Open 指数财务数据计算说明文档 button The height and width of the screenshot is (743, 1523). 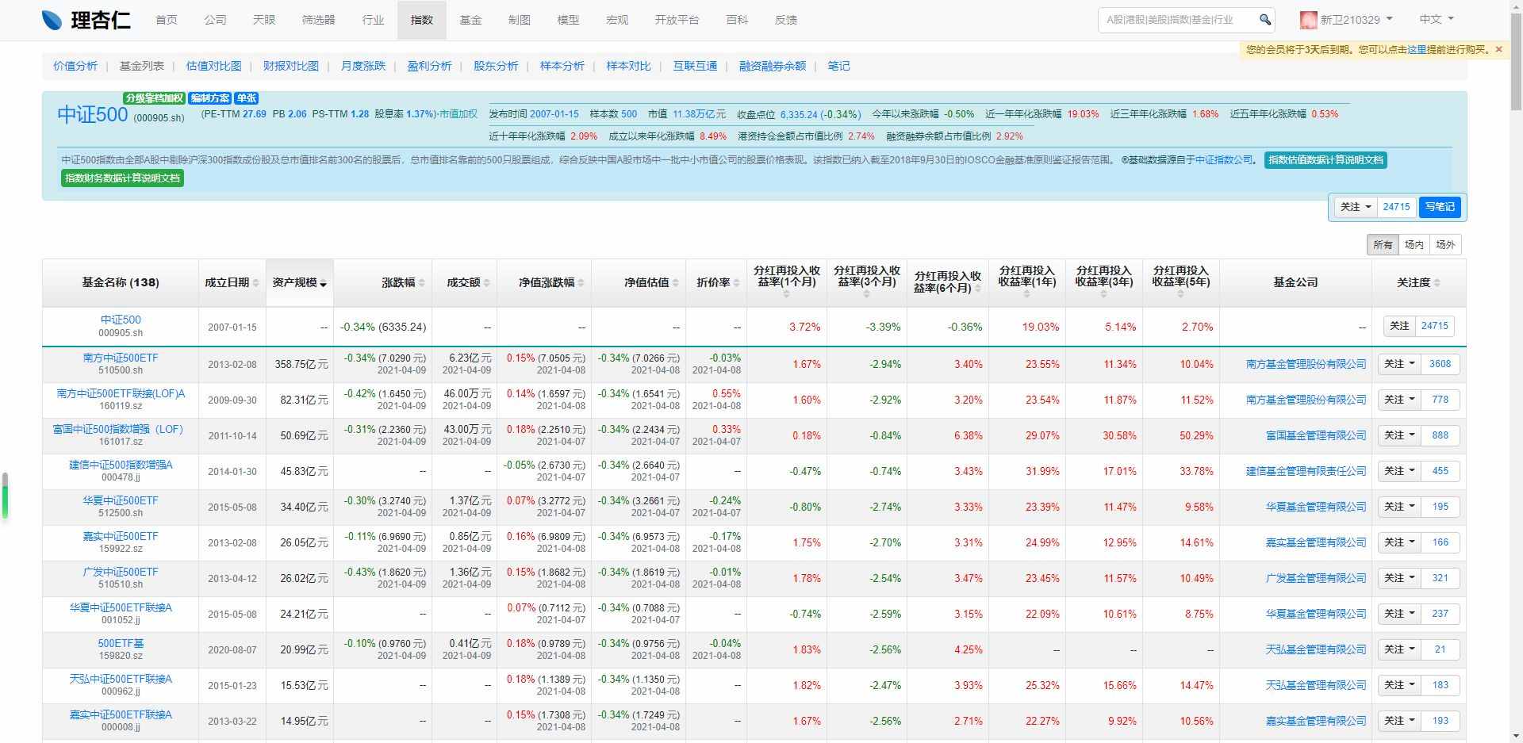coord(122,178)
